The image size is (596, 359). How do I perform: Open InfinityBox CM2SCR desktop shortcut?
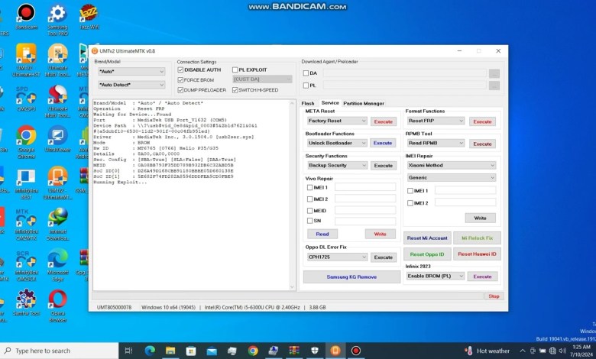coord(26,265)
